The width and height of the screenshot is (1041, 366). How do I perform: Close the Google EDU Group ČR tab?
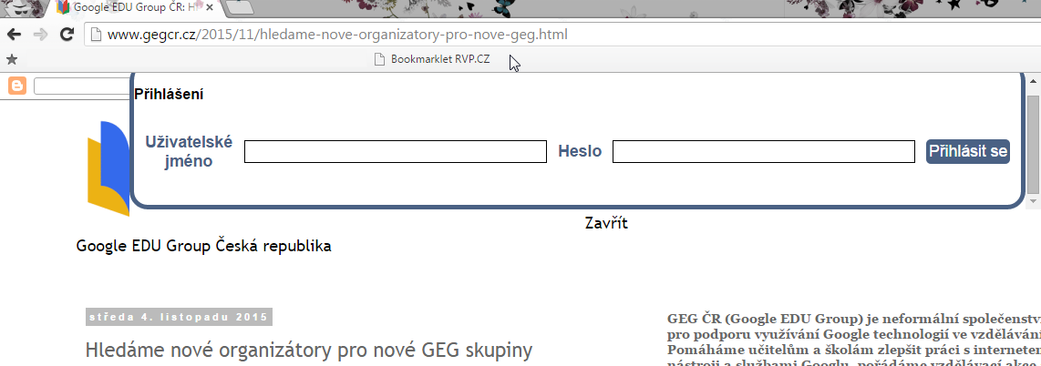(210, 7)
